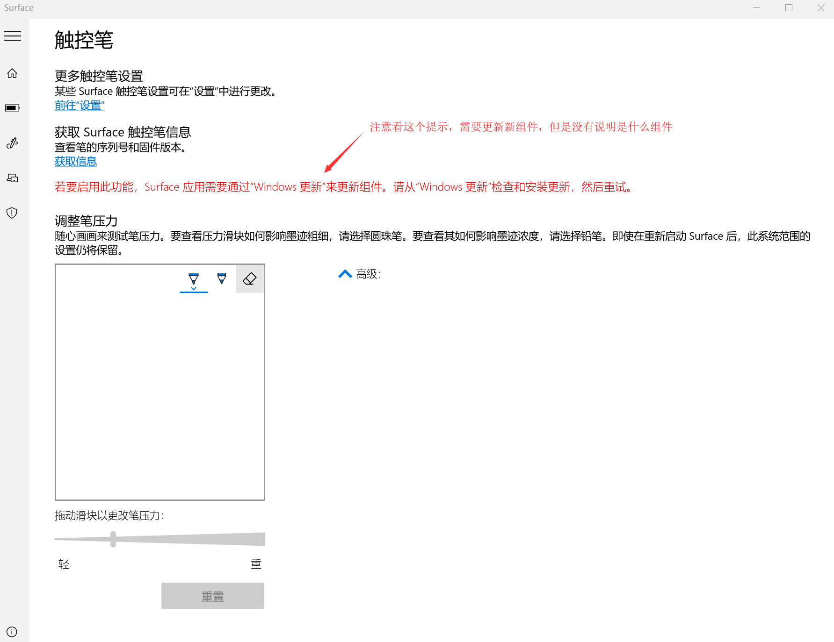Choose the eraser tool
834x642 pixels.
coord(250,279)
